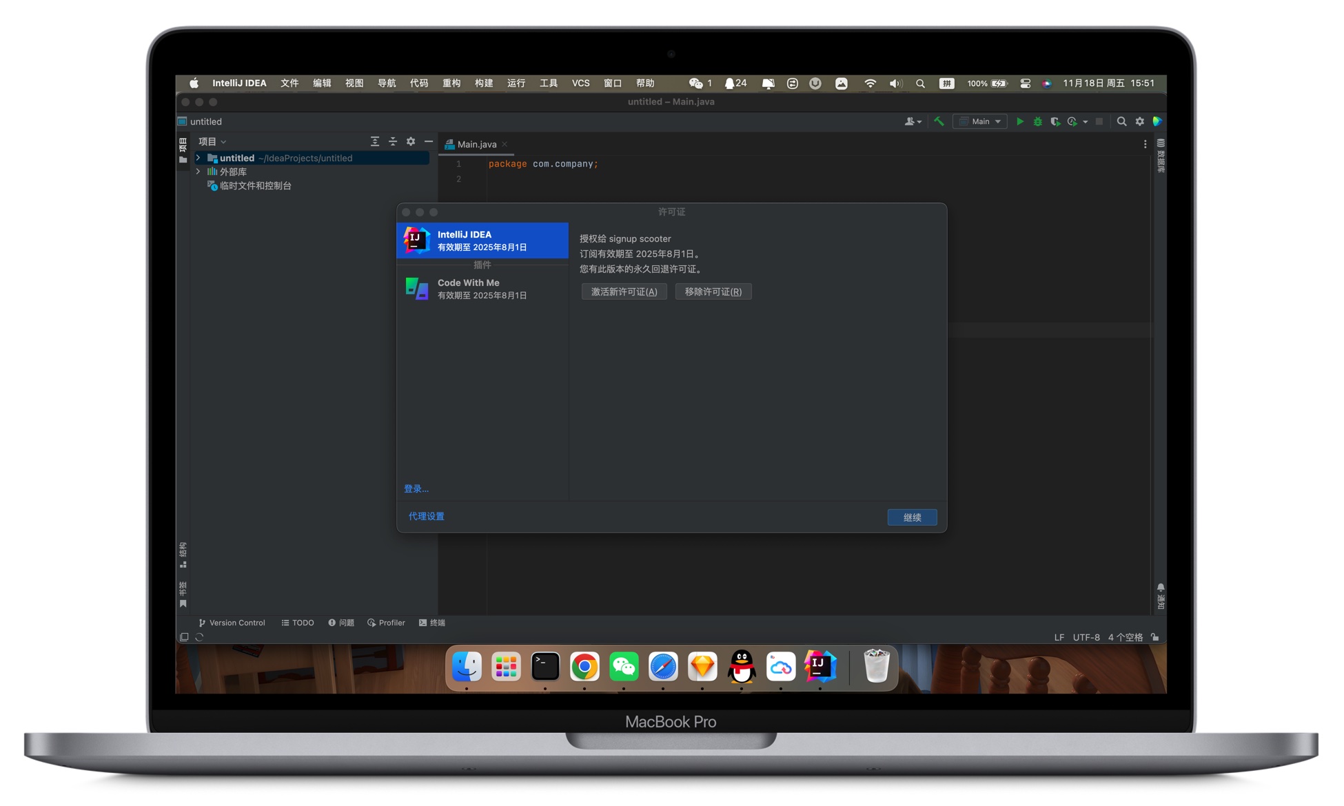1344x806 pixels.
Task: Hide the project panel with minus icon
Action: pyautogui.click(x=429, y=141)
